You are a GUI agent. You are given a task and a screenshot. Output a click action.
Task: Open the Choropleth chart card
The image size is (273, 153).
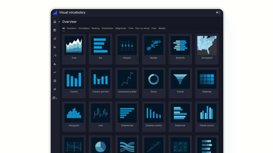pyautogui.click(x=207, y=49)
